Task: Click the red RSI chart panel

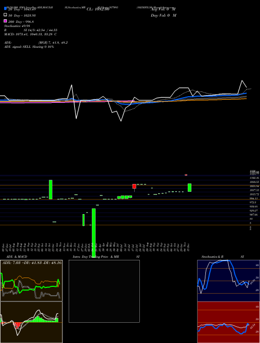Action: click(228, 322)
